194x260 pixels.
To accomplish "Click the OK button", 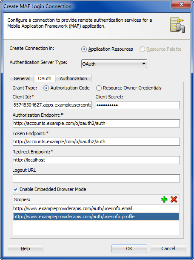I will pos(129,248).
